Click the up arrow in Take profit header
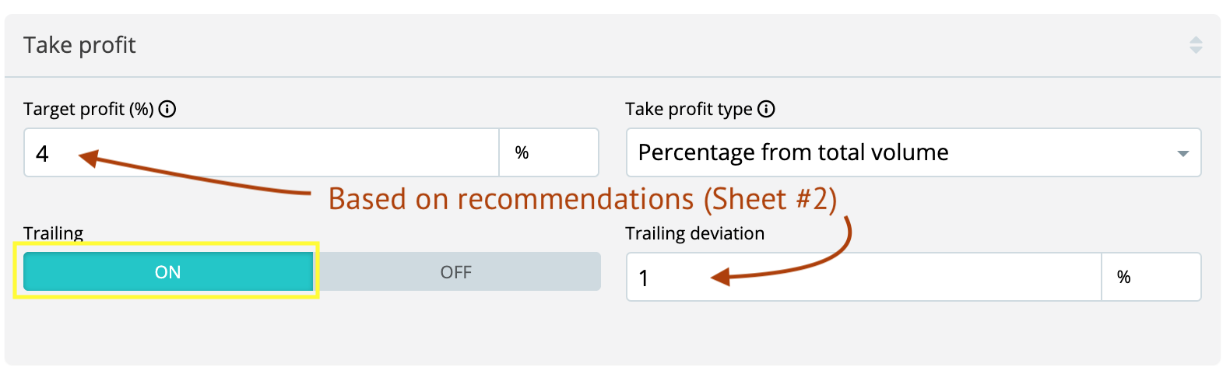The height and width of the screenshot is (381, 1230). [x=1196, y=40]
